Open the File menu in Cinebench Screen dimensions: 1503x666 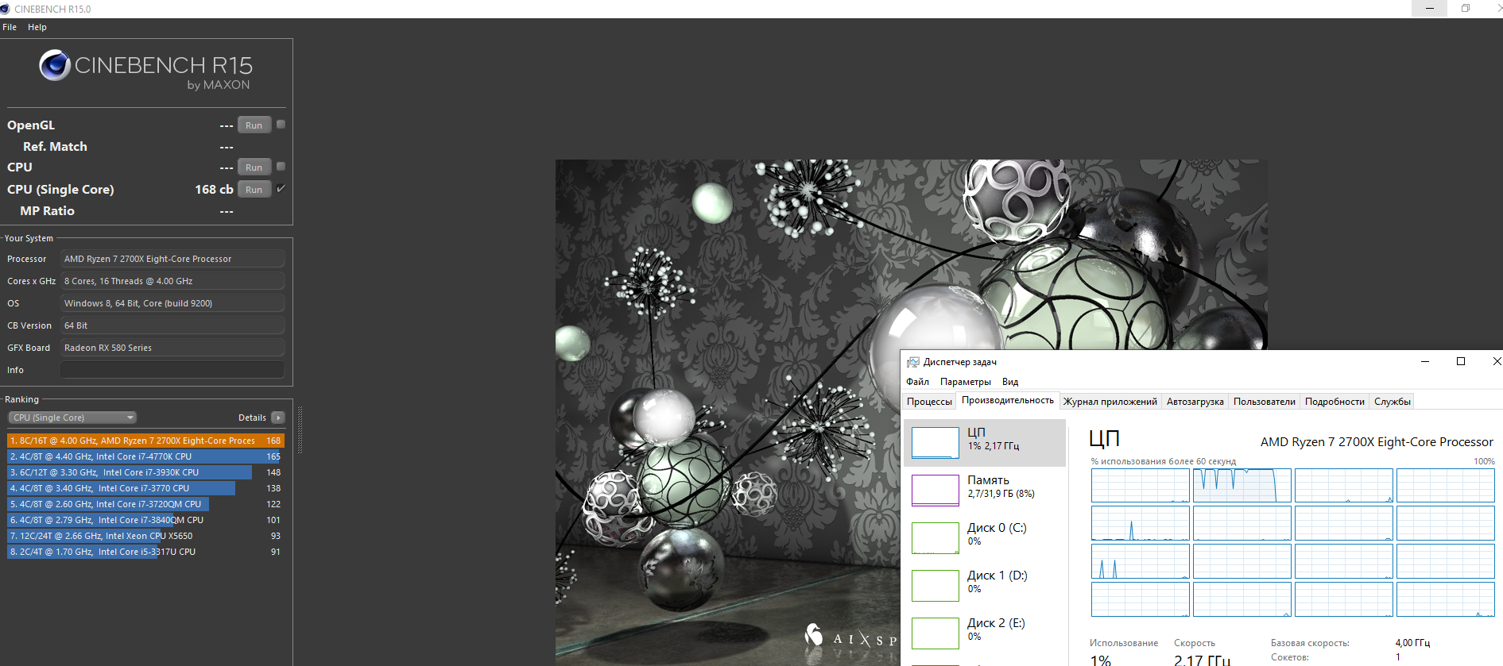coord(10,27)
